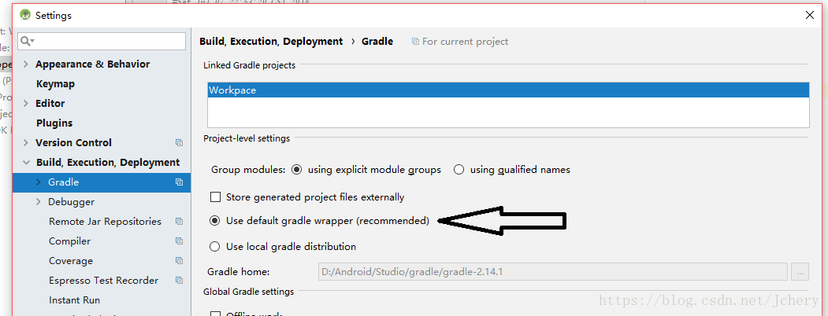The width and height of the screenshot is (828, 316).
Task: Expand the Editor section
Action: point(26,104)
